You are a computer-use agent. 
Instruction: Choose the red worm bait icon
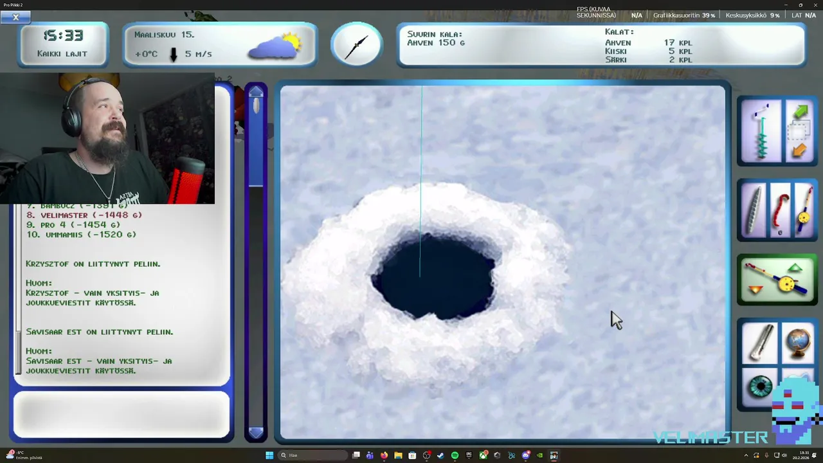point(779,210)
